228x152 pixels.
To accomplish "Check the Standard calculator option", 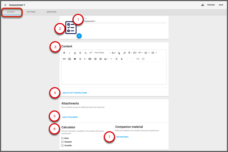I will [63, 142].
